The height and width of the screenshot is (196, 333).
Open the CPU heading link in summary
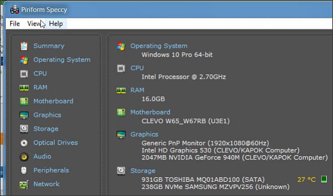point(137,68)
